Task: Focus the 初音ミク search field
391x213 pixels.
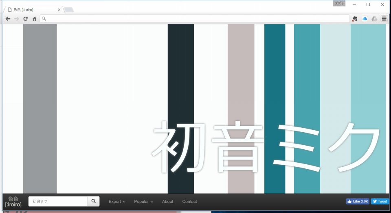Action: [x=58, y=201]
